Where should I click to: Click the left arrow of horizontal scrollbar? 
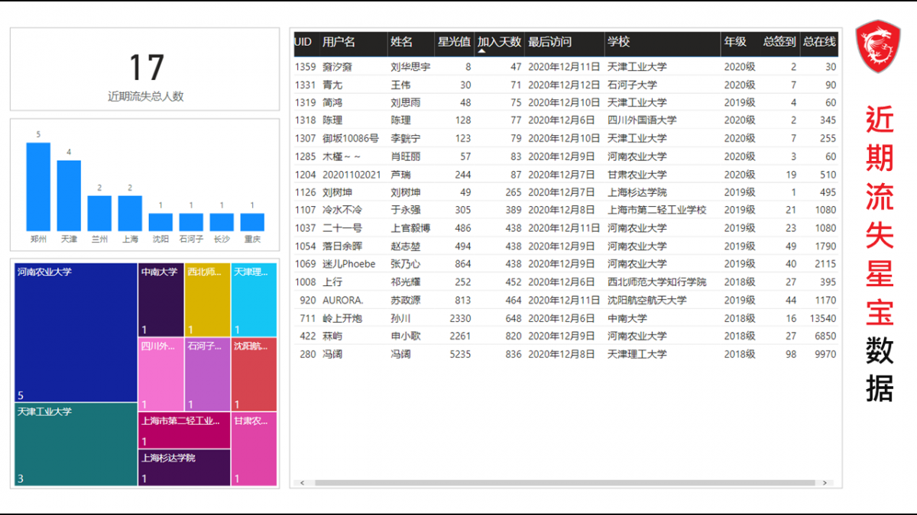coord(302,483)
